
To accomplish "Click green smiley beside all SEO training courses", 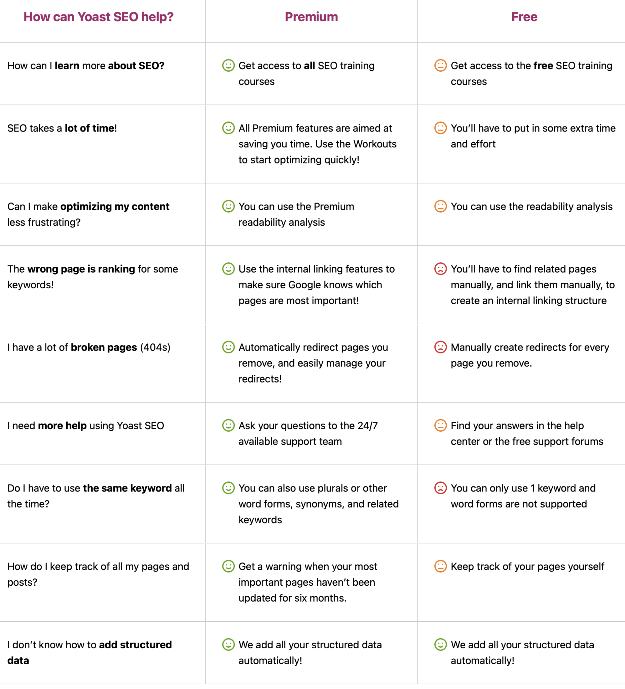I will (228, 65).
